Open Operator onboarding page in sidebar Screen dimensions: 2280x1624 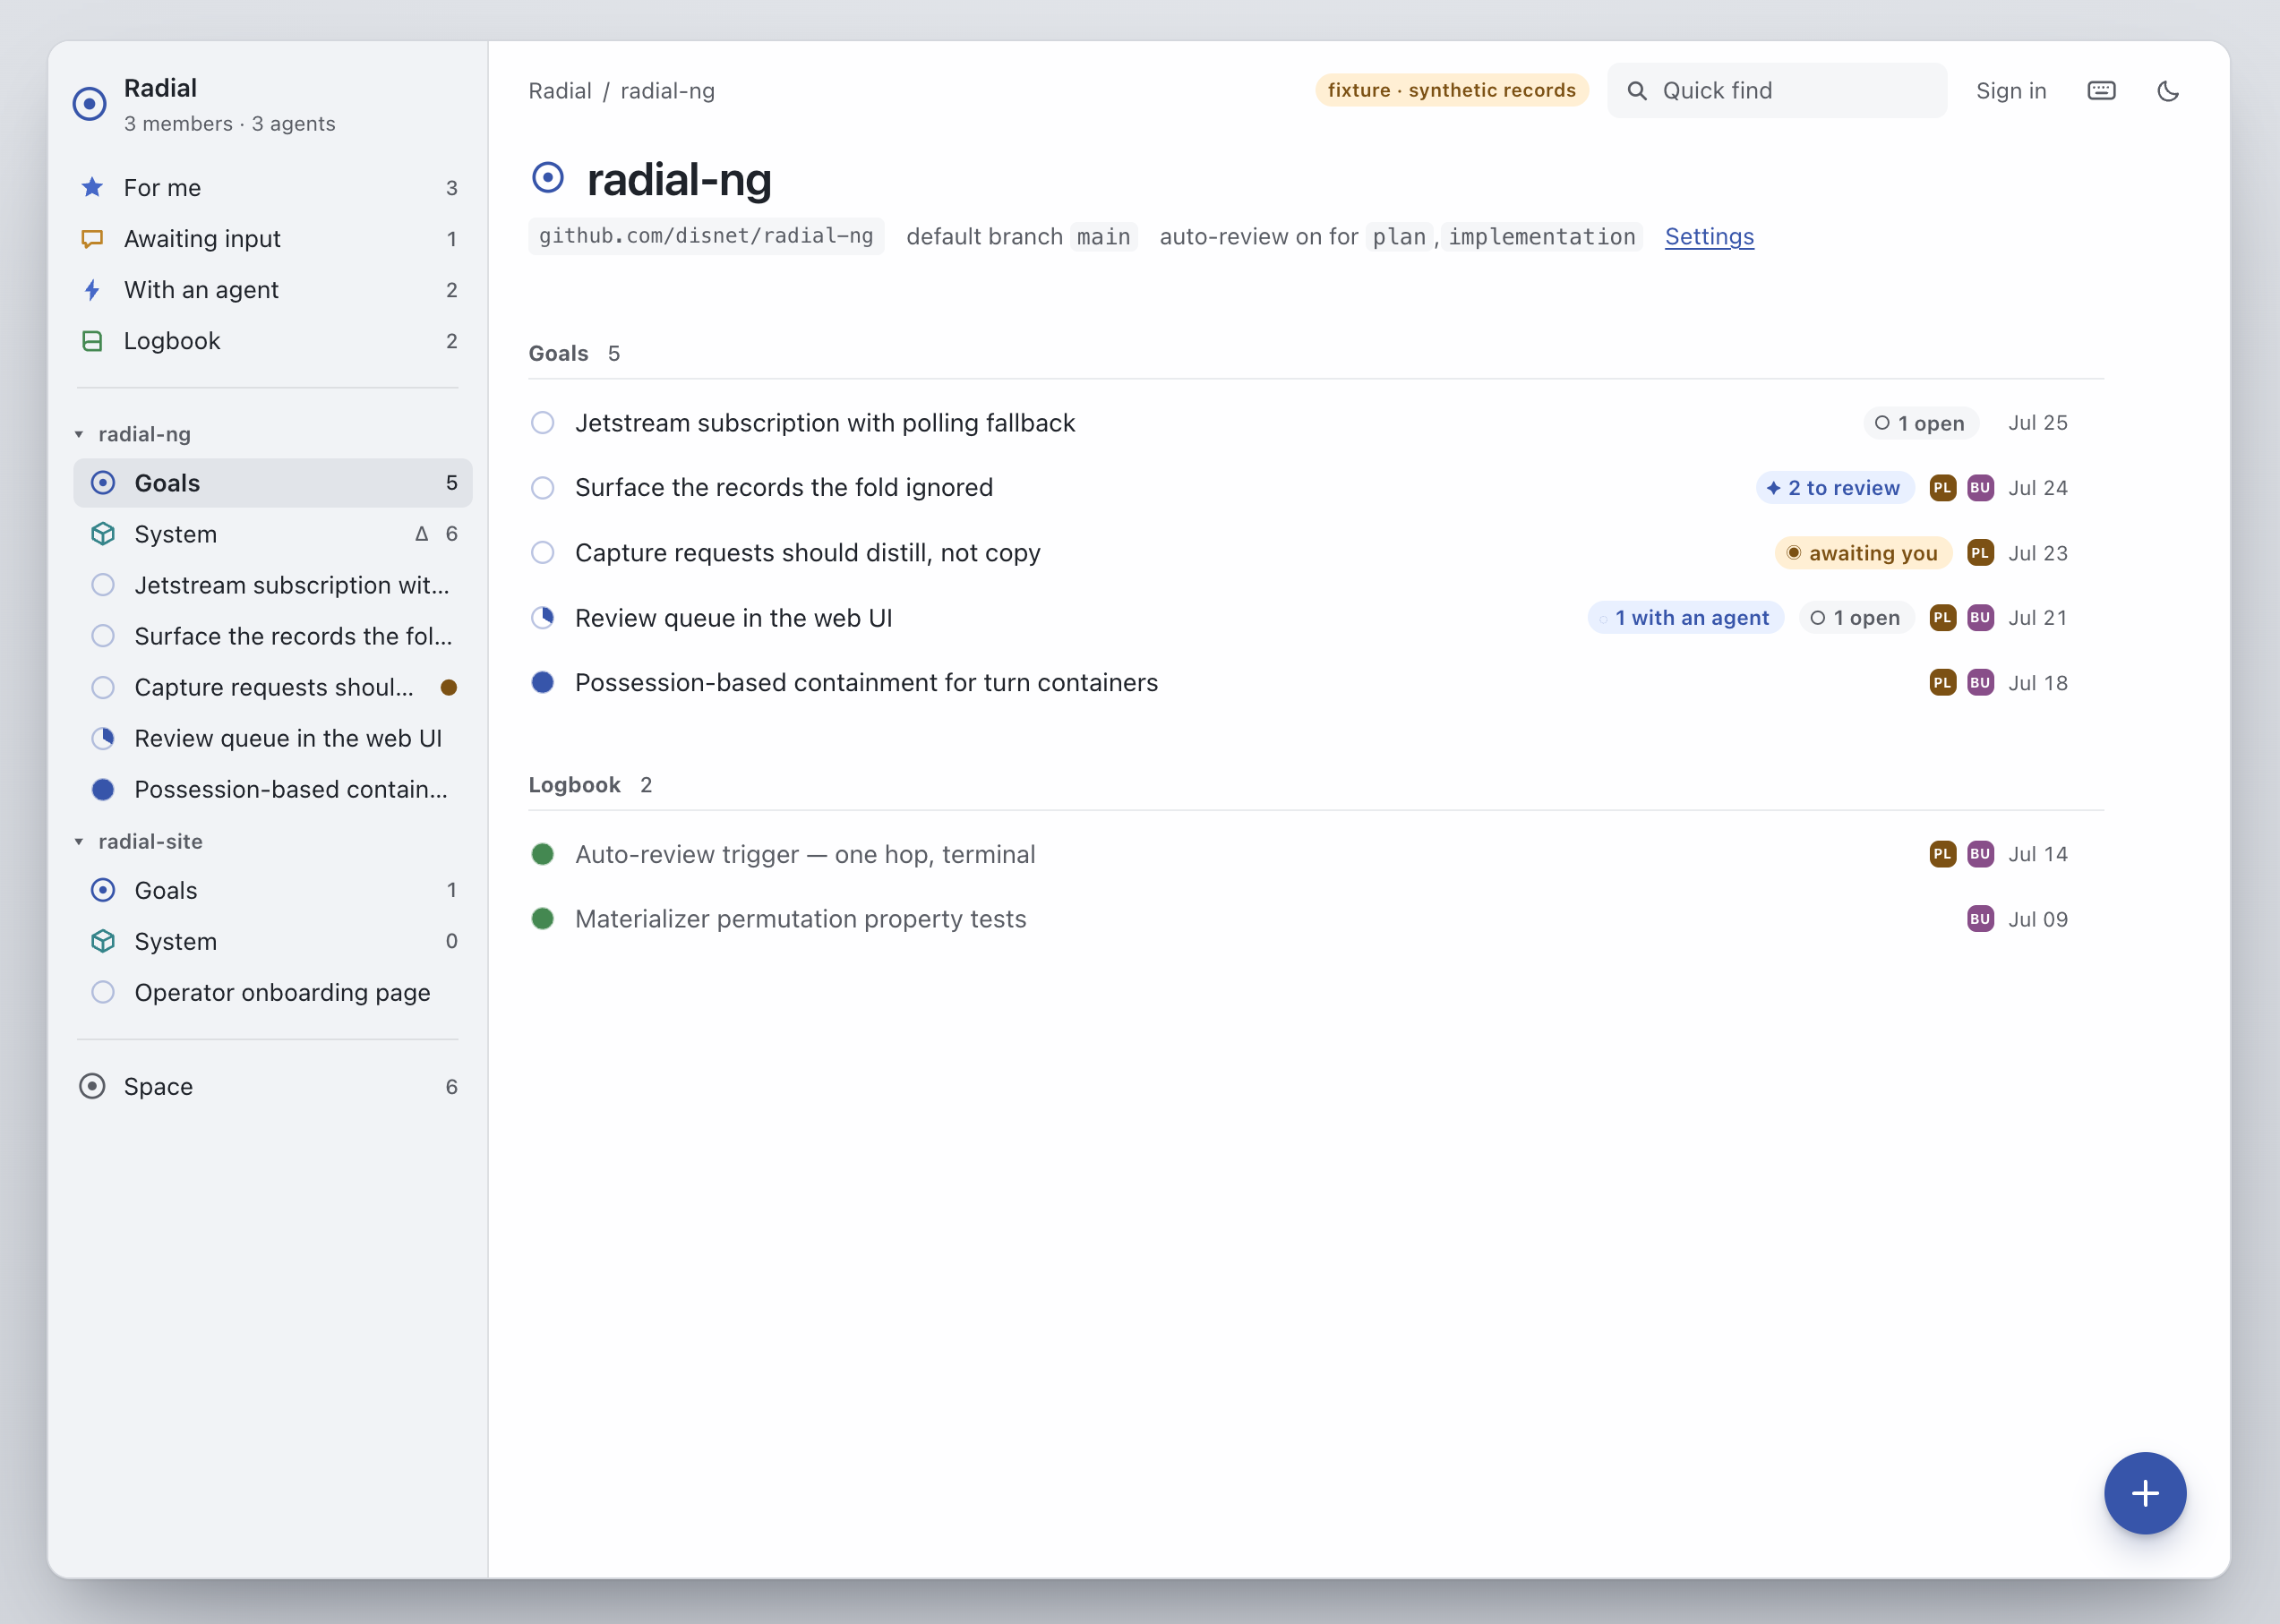coord(272,992)
